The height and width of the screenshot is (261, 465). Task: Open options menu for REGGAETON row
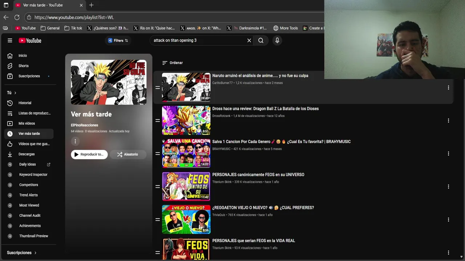448,220
